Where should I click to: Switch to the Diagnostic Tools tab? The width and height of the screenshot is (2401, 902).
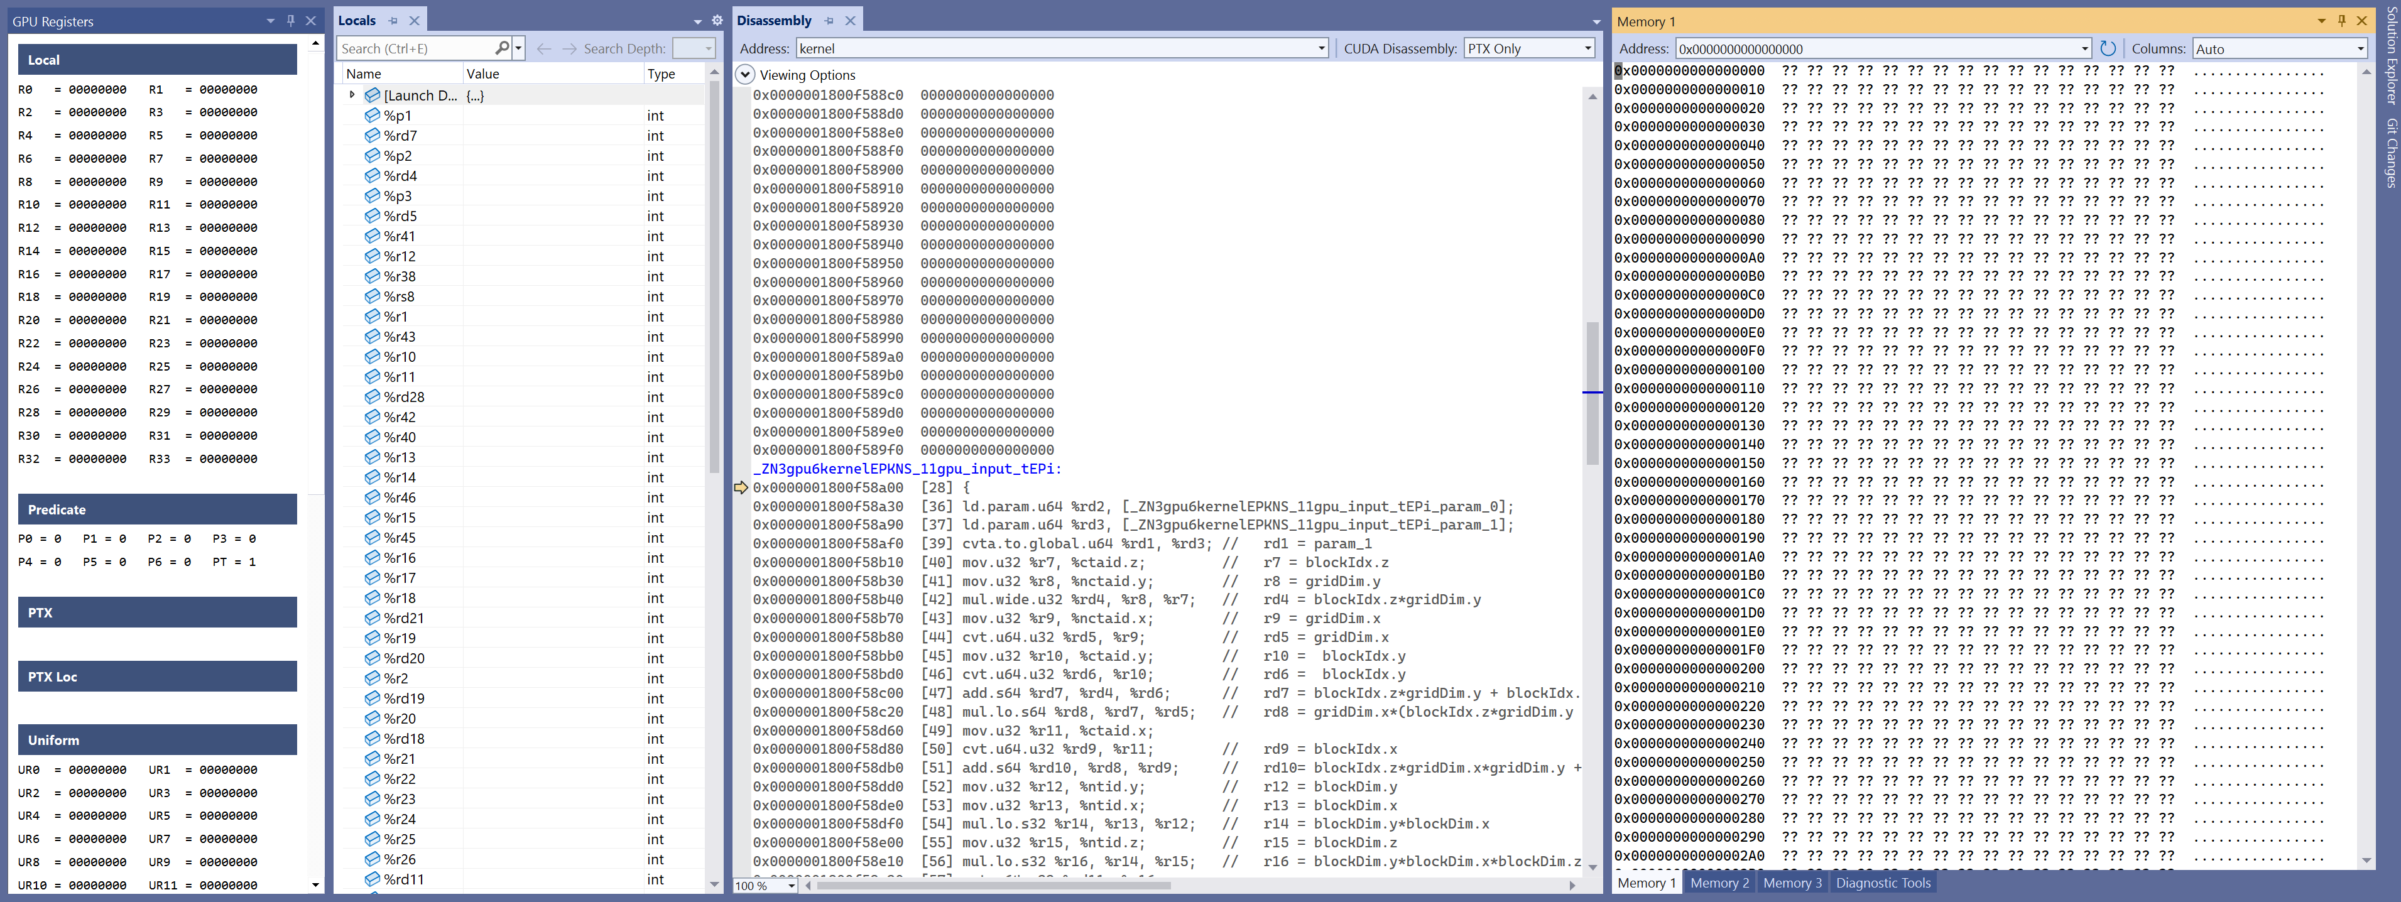point(1883,883)
